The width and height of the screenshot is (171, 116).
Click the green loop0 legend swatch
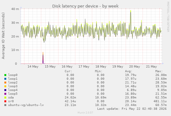(x=5, y=75)
